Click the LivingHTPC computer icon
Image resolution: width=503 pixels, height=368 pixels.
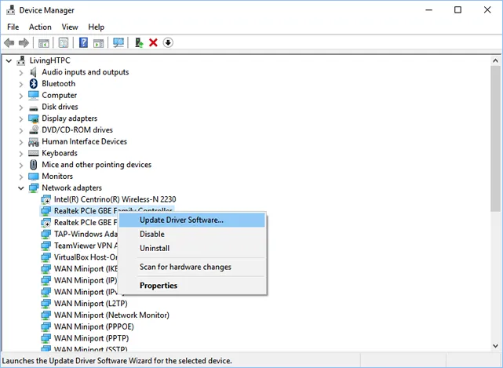[x=21, y=60]
